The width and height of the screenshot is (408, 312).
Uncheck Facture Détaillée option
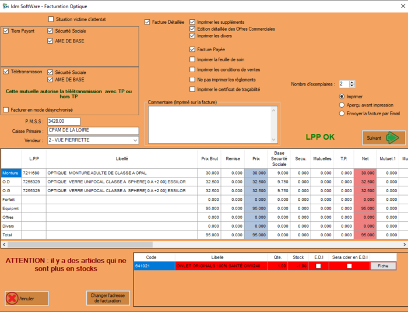(x=147, y=22)
